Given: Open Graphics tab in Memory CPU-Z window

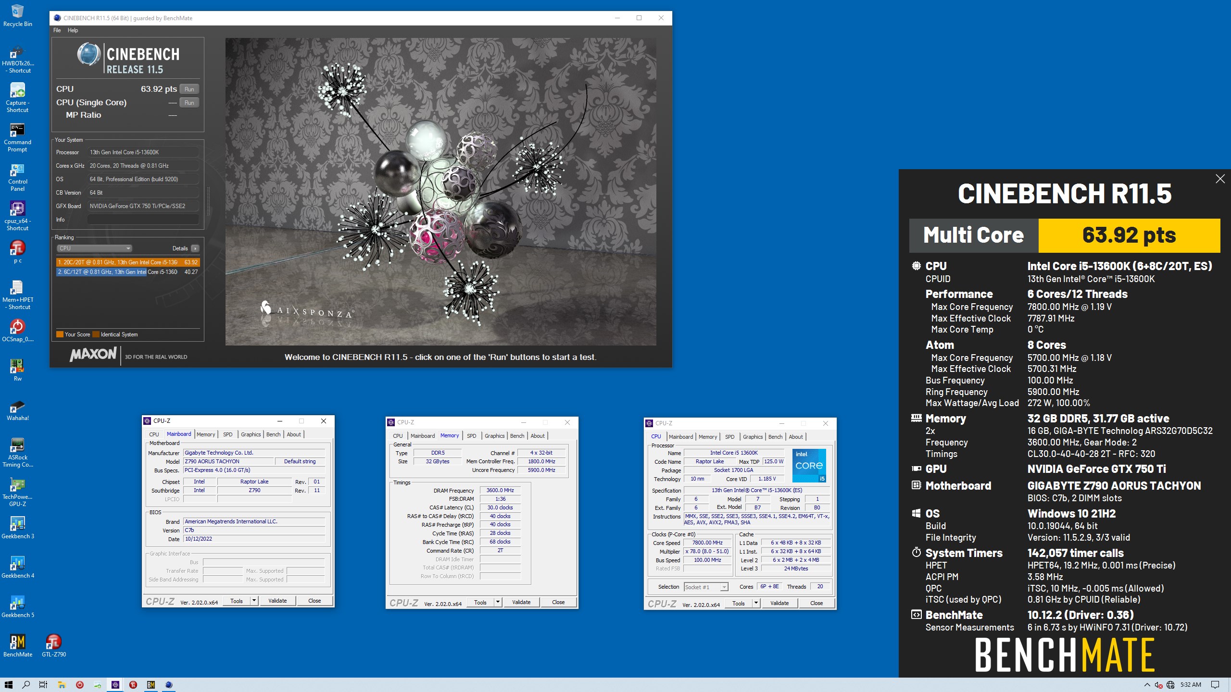Looking at the screenshot, I should click(494, 436).
